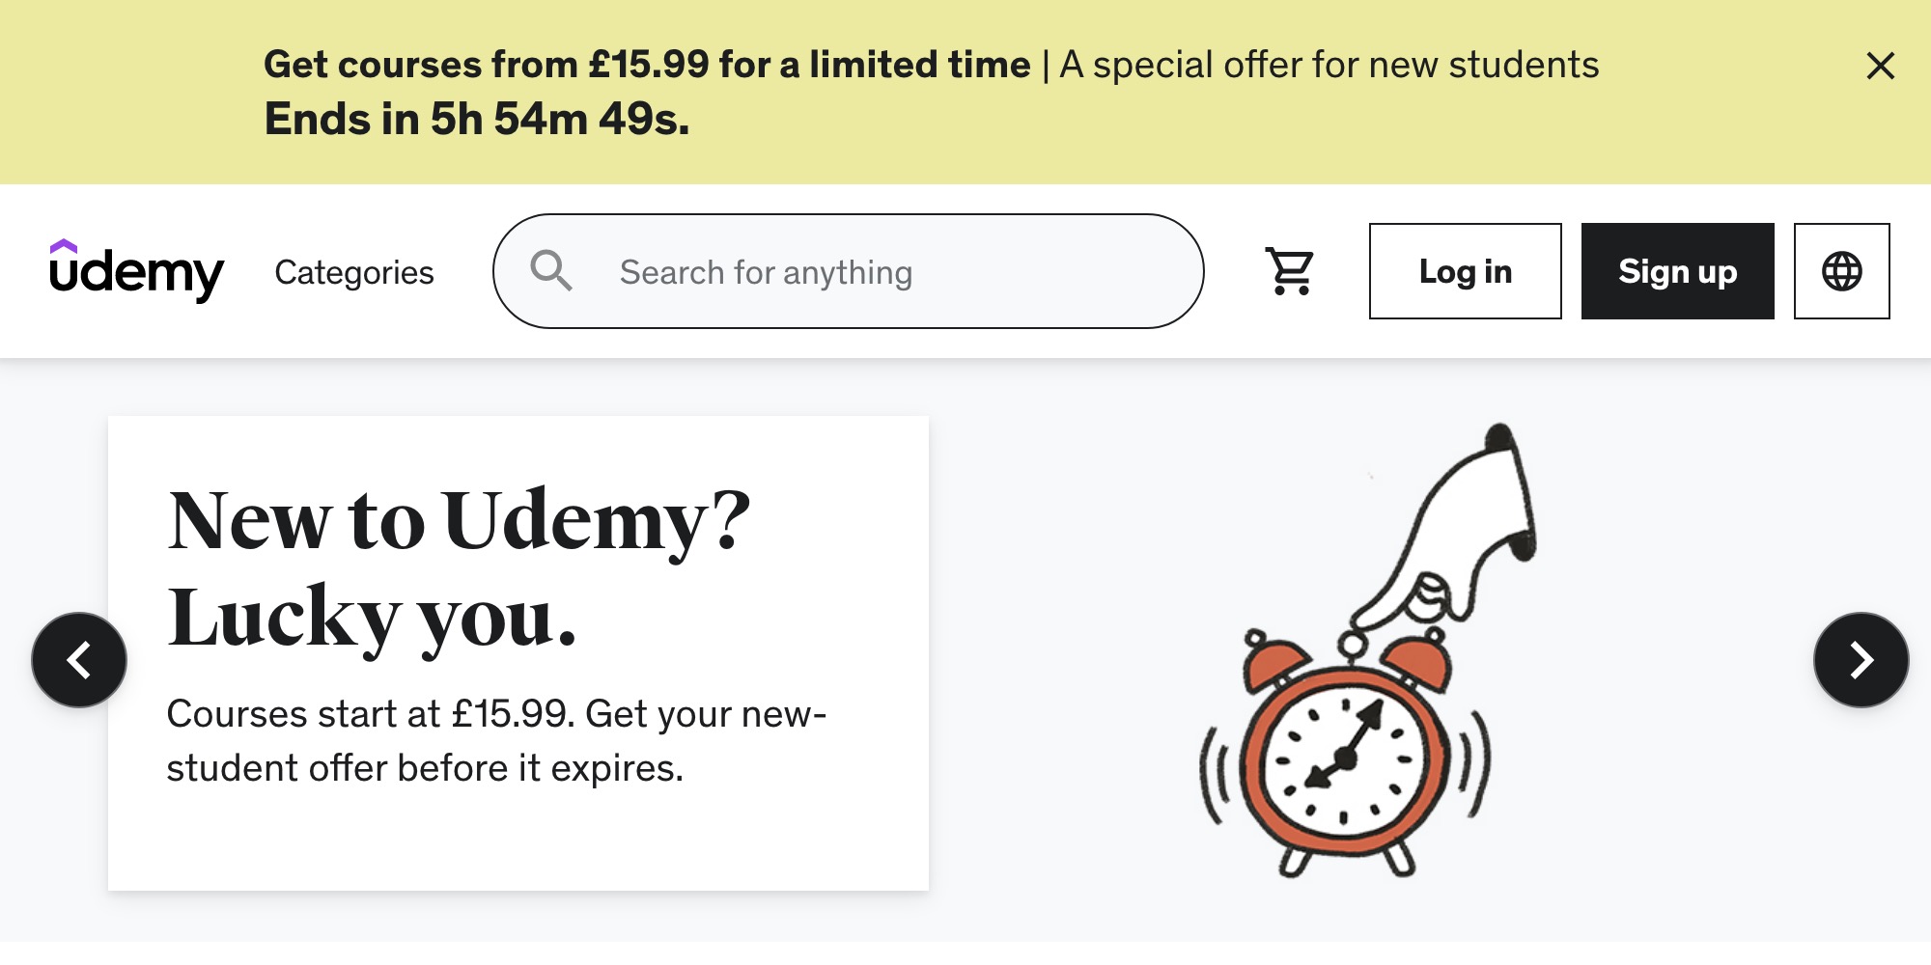1931x965 pixels.
Task: Click the Sign up button
Action: point(1677,271)
